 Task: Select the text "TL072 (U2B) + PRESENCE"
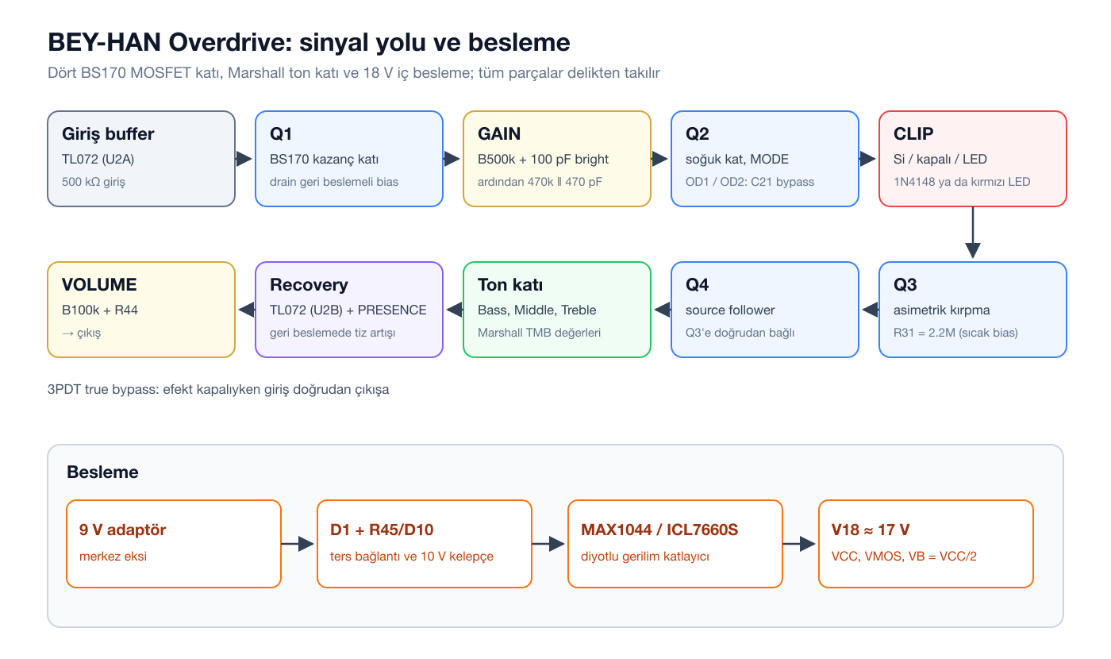(x=348, y=310)
